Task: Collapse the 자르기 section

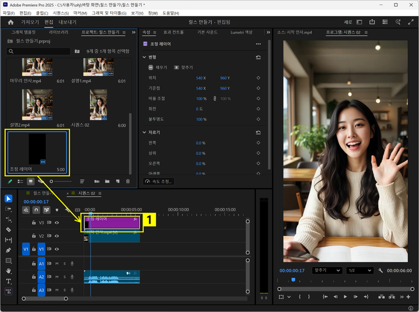Action: [x=144, y=133]
